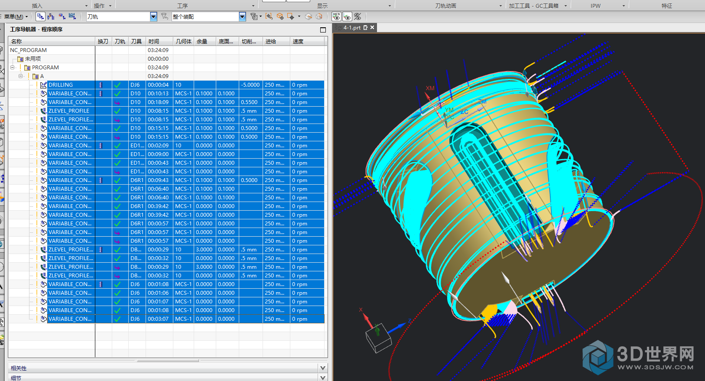Viewport: 705px width, 381px height.
Task: Click the DRILLING operation icon
Action: [44, 85]
